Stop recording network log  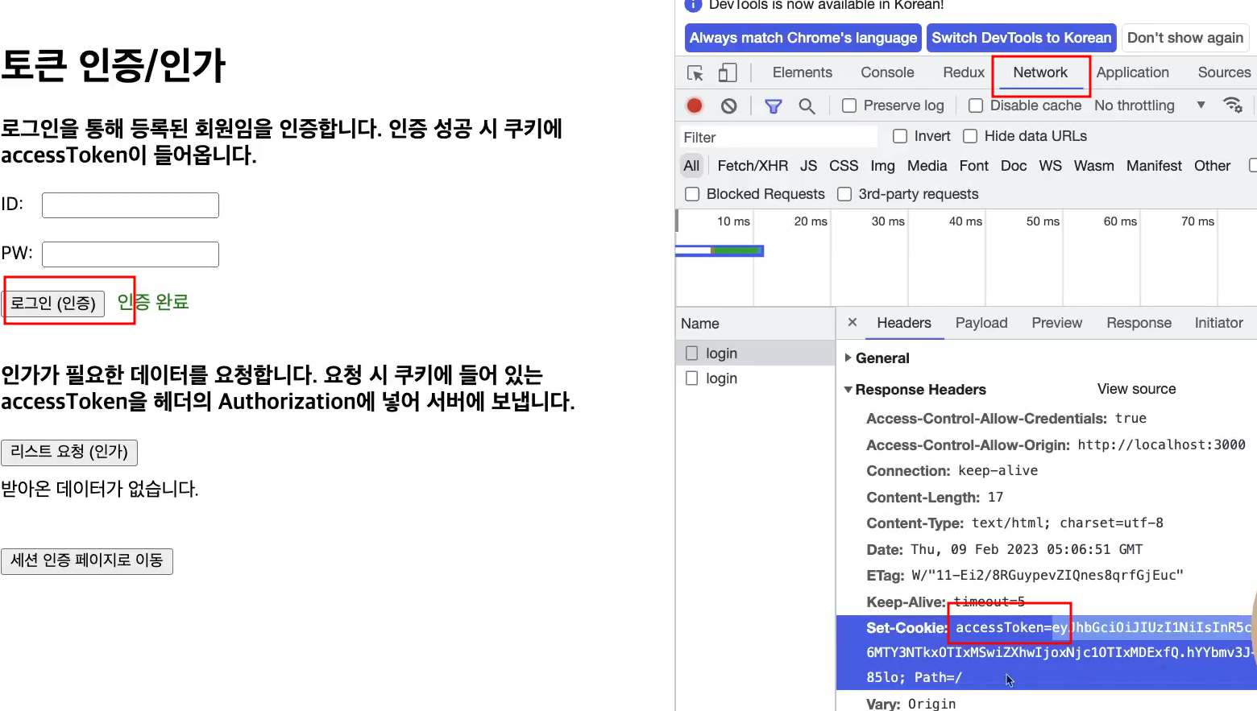tap(695, 105)
